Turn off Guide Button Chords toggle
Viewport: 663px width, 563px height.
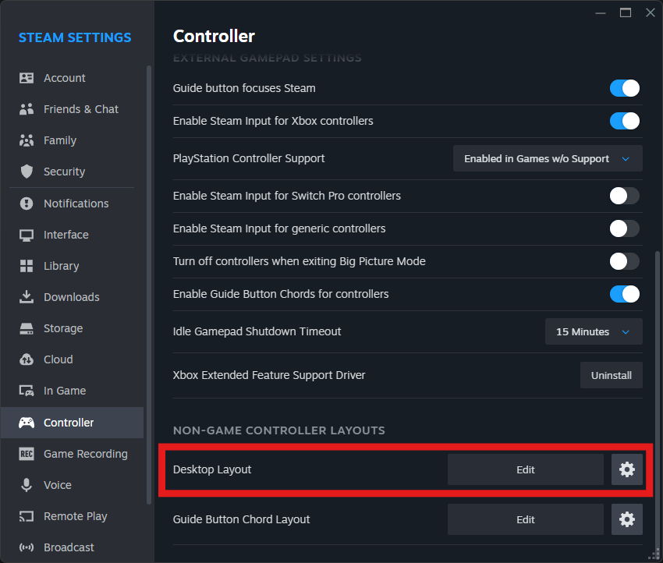coord(625,294)
